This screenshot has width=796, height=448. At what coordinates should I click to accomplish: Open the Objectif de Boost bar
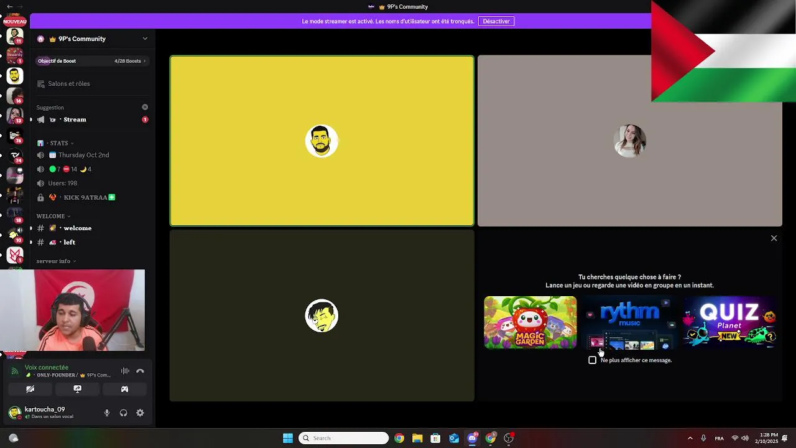[x=92, y=61]
